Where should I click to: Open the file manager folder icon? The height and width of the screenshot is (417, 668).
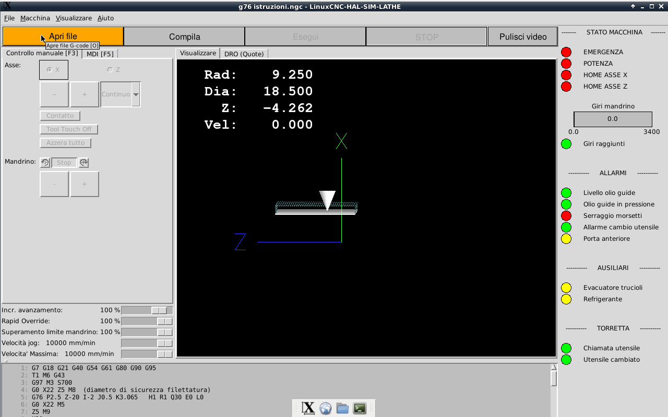pos(342,408)
